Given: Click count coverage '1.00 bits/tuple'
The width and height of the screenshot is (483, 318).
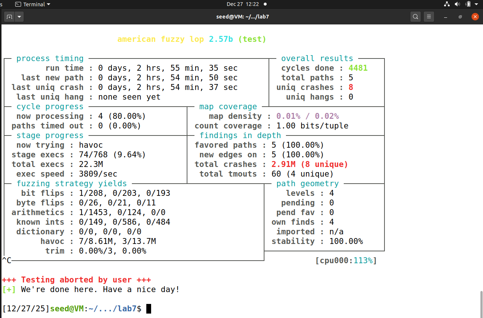Looking at the screenshot, I should [312, 126].
